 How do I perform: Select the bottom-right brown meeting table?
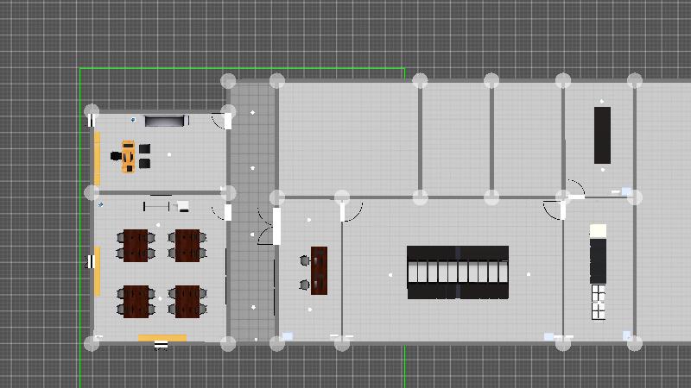pyautogui.click(x=187, y=302)
